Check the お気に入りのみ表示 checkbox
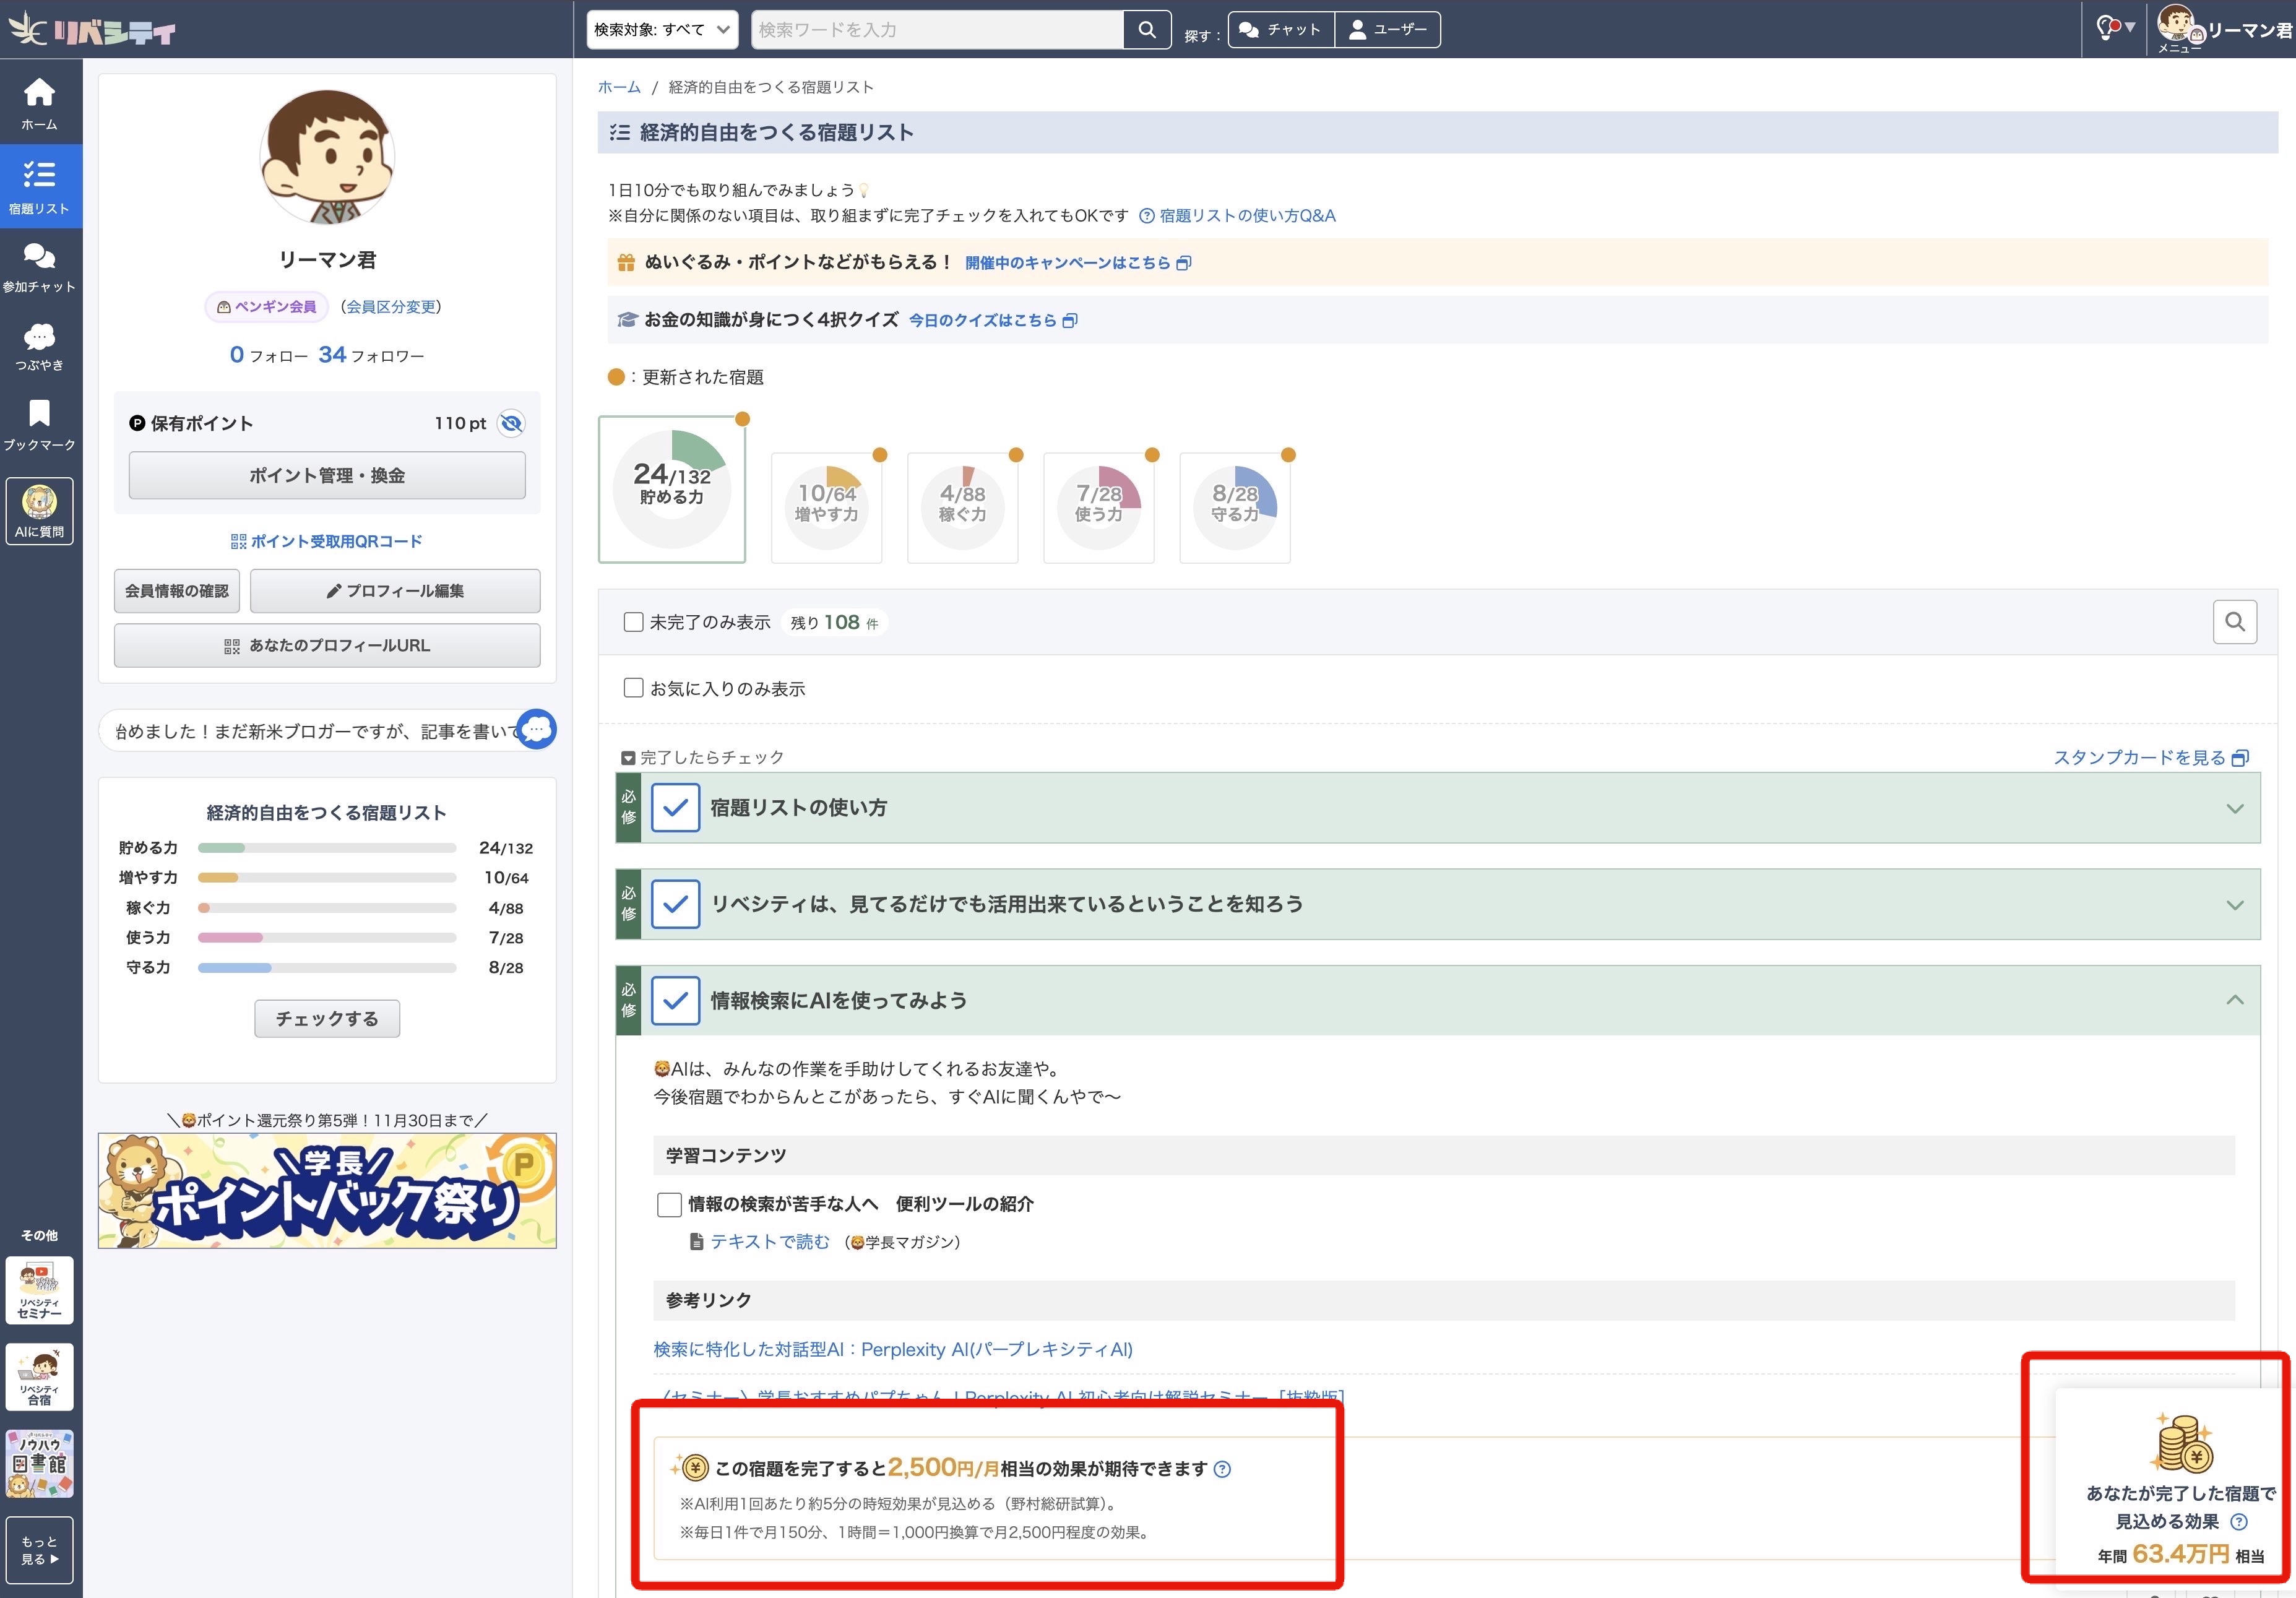 (x=633, y=688)
